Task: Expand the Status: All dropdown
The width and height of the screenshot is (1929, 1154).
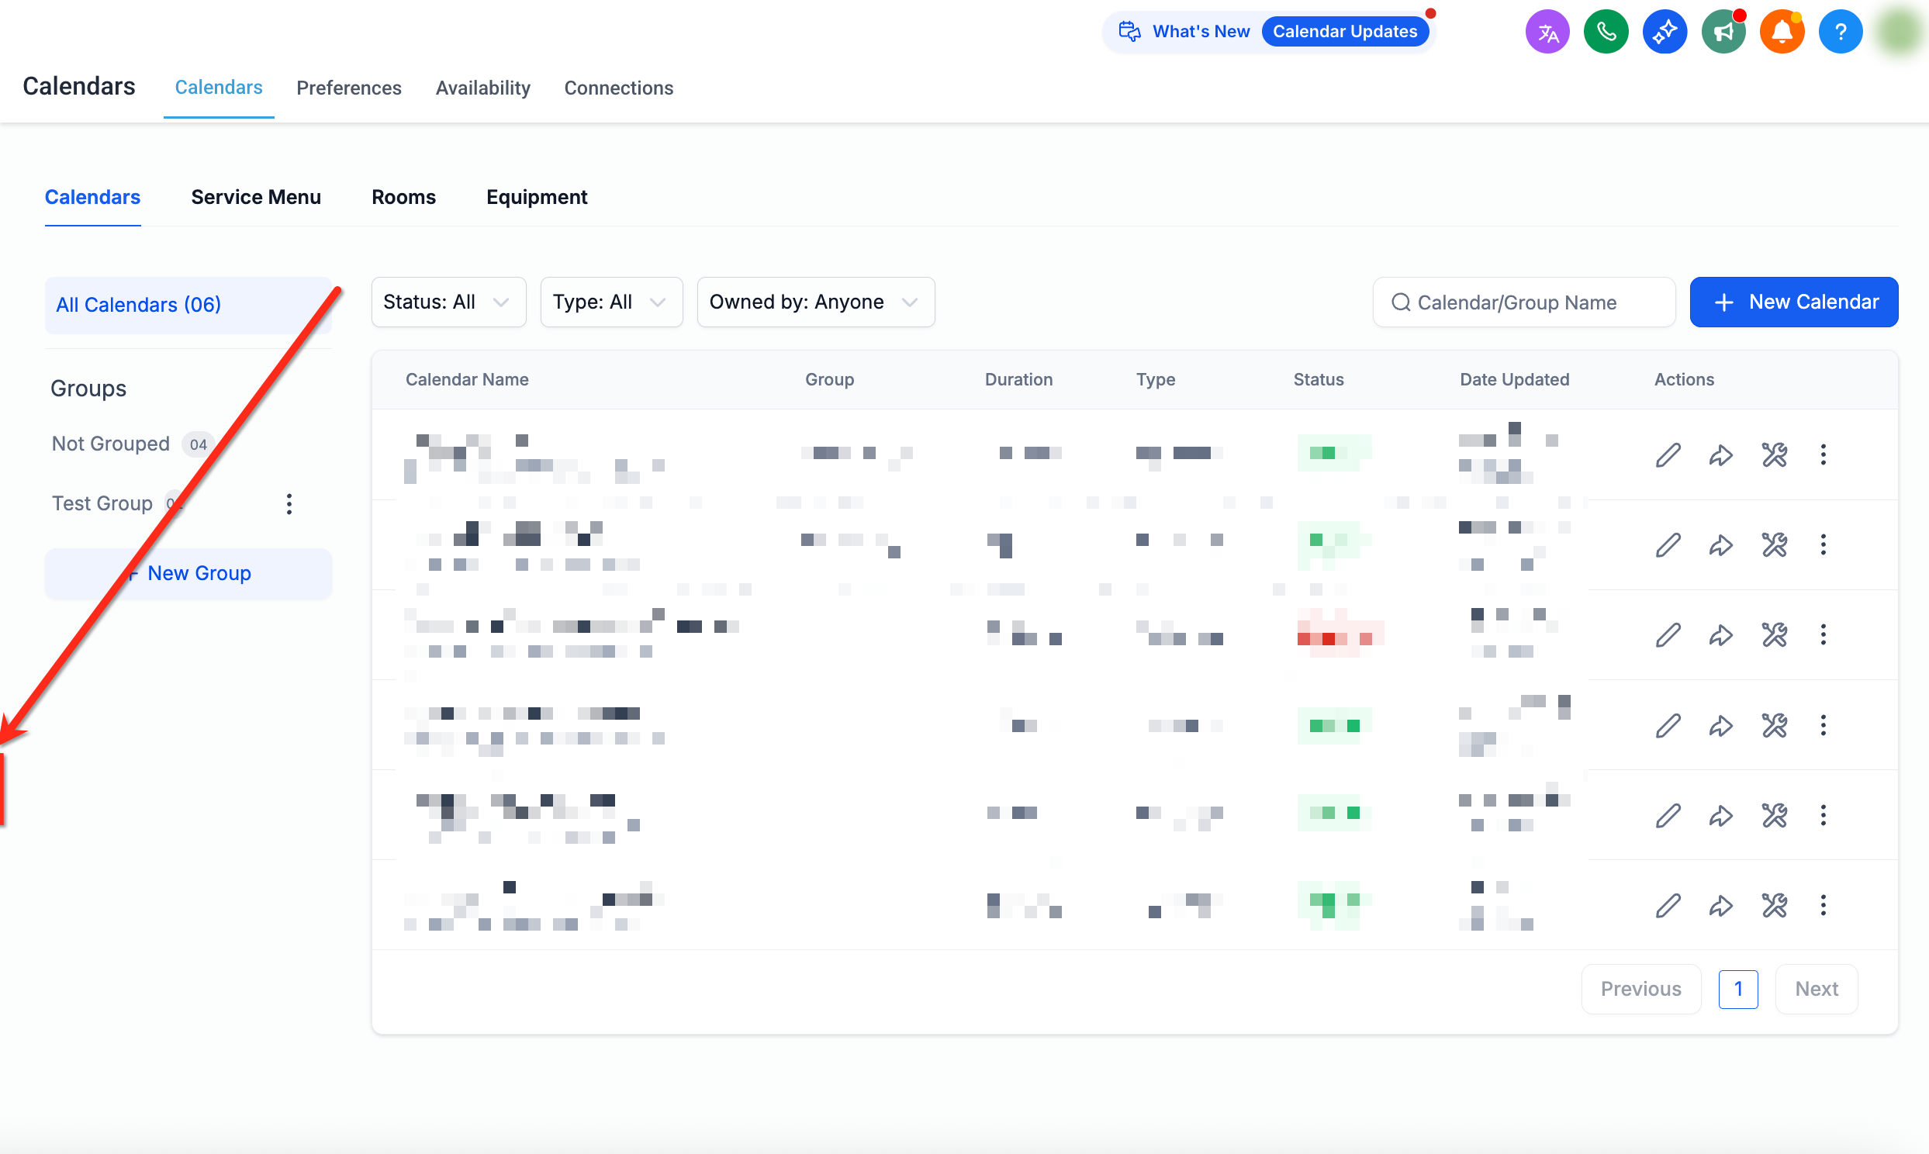Action: [x=448, y=302]
